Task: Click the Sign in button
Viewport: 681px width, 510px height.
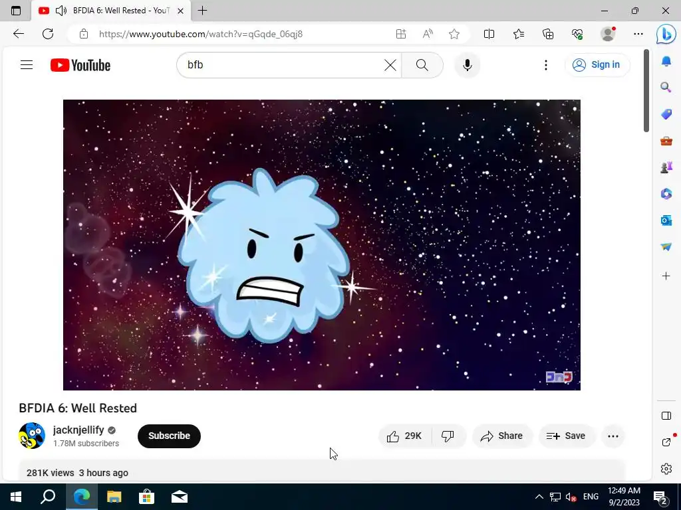Action: tap(597, 65)
